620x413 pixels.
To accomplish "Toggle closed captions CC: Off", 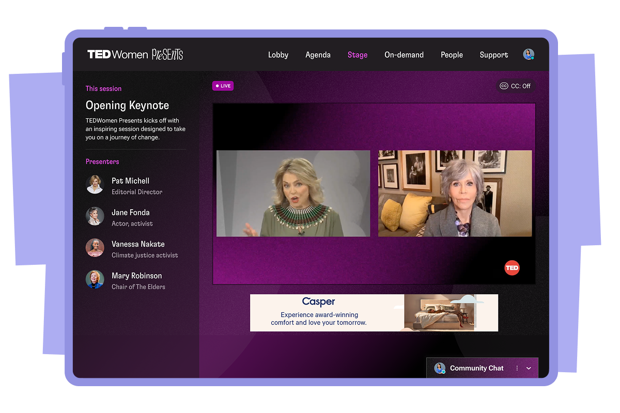I will (515, 86).
